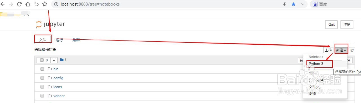Click the Jupyter logo
Viewport: 361px width, 103px height.
[50, 24]
